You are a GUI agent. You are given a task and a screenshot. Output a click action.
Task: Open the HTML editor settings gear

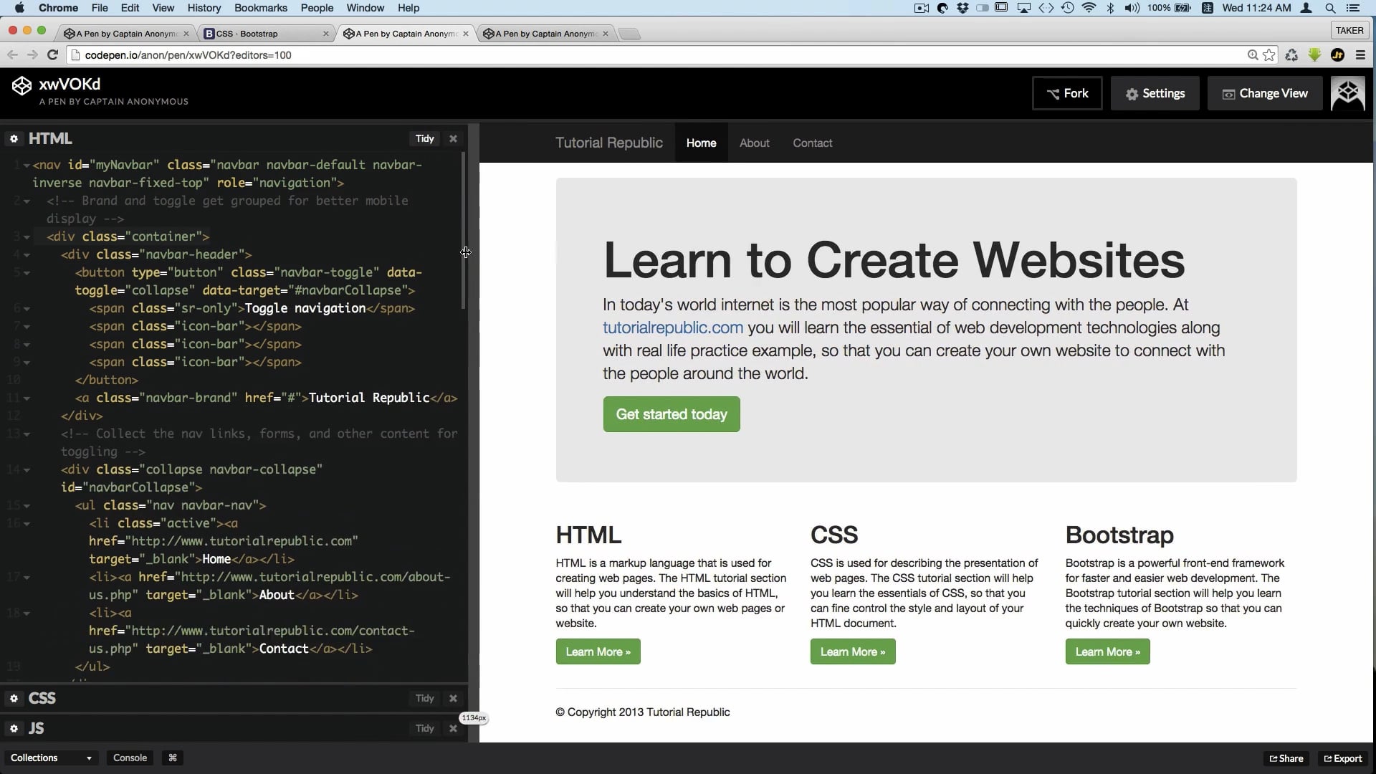pos(14,139)
